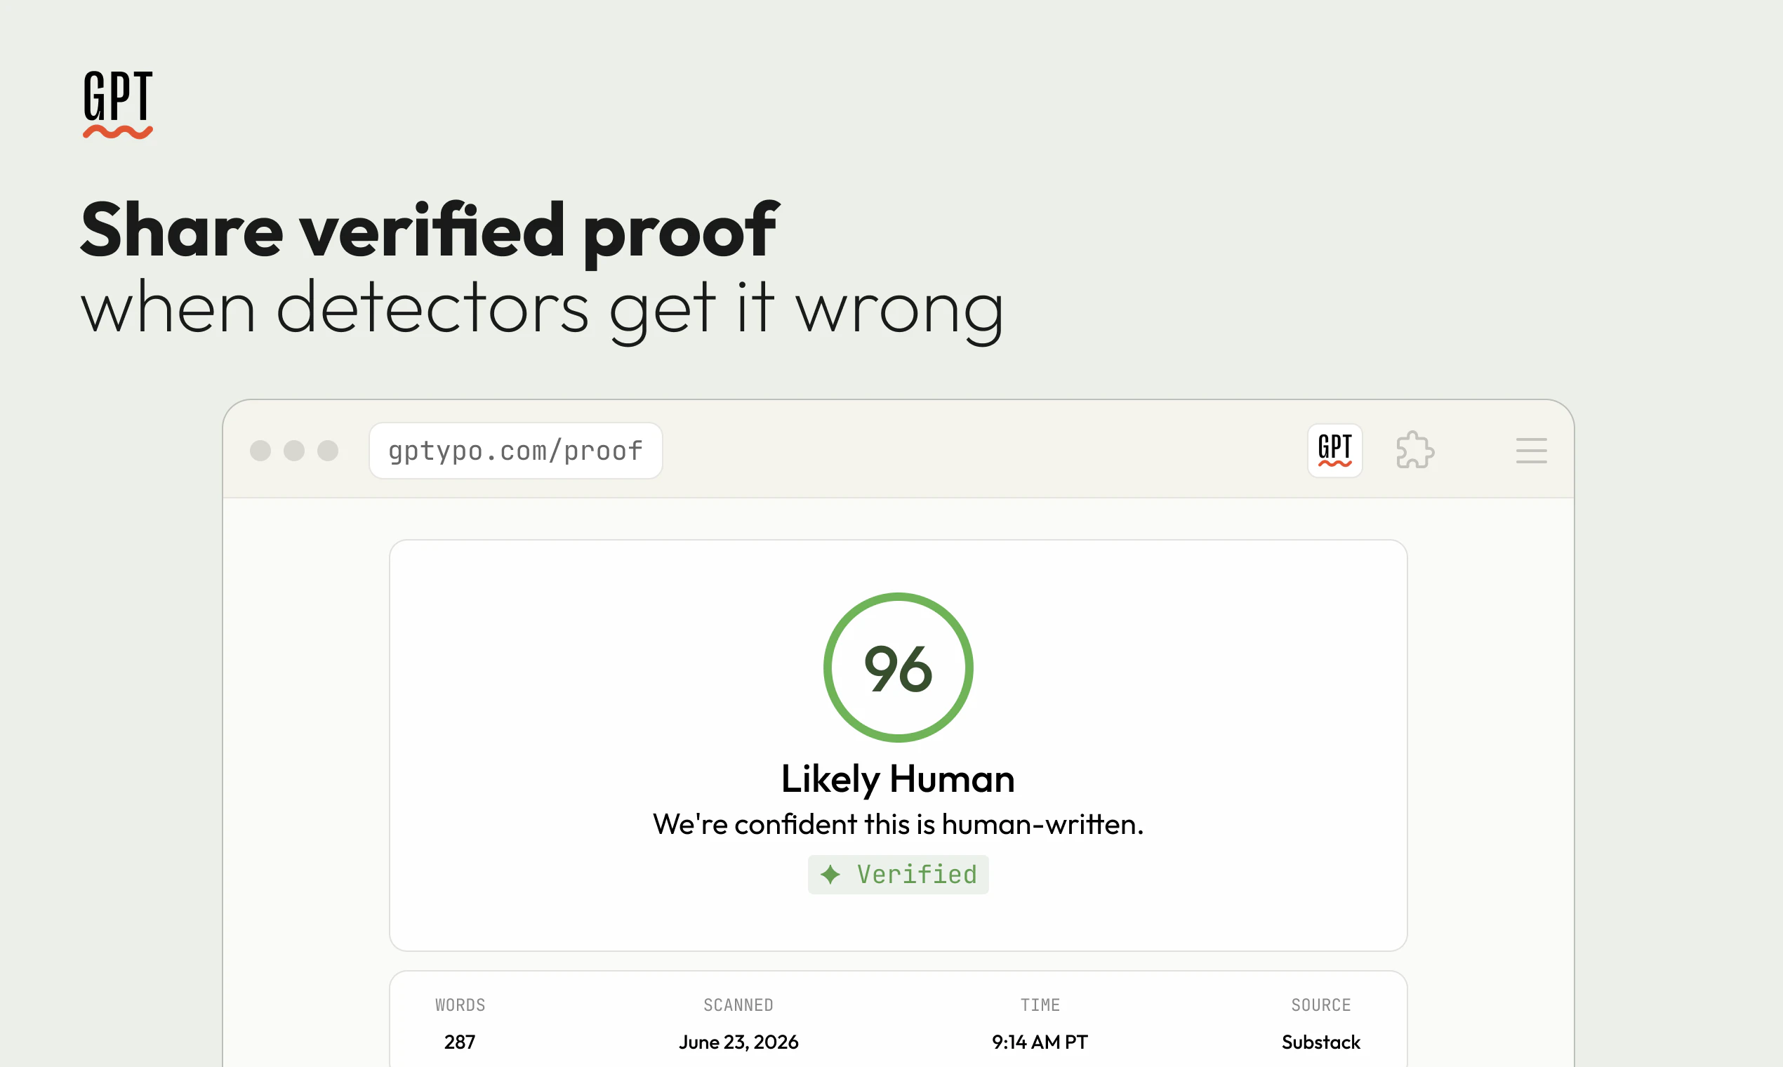Click the GPTypo logo at top left
Image resolution: width=1783 pixels, height=1067 pixels.
[118, 105]
